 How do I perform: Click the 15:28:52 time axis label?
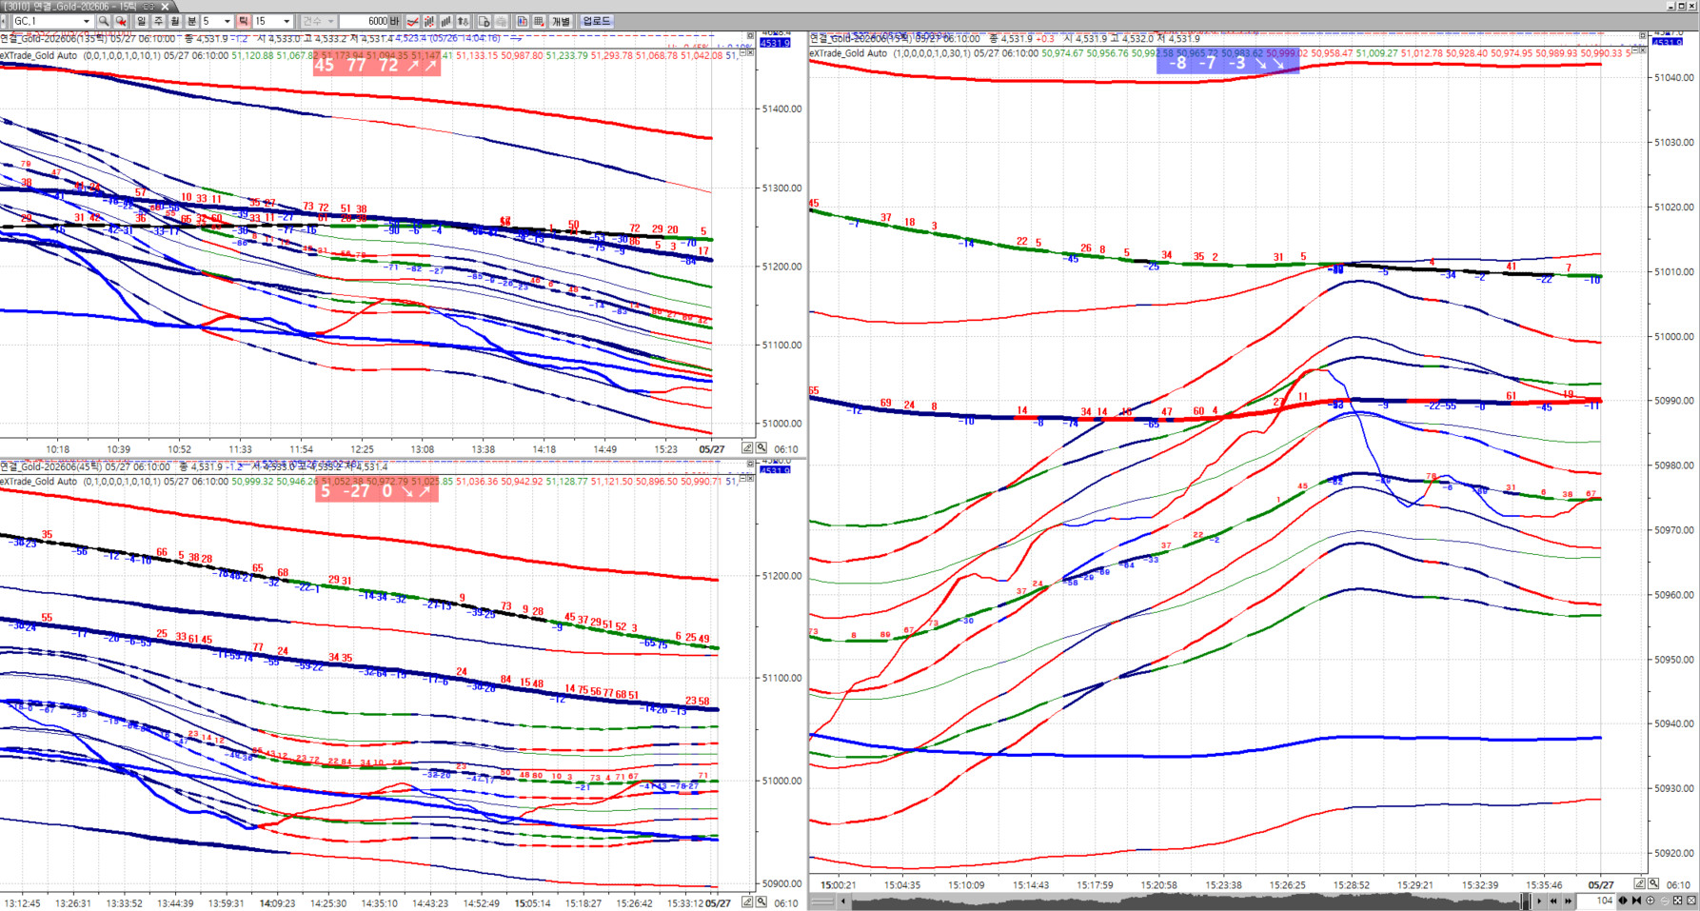point(1352,885)
